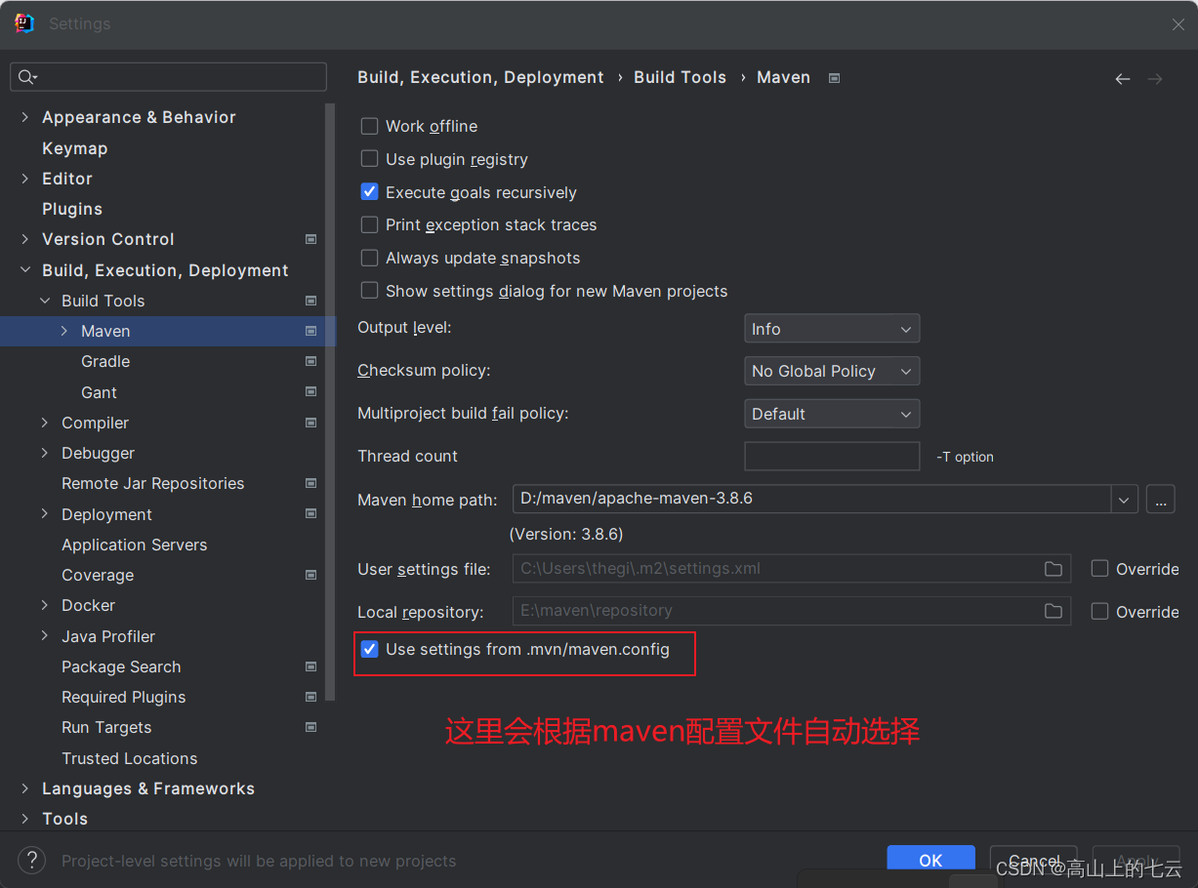Uncheck Use settings from .mvn/maven.config
The width and height of the screenshot is (1198, 888).
369,649
